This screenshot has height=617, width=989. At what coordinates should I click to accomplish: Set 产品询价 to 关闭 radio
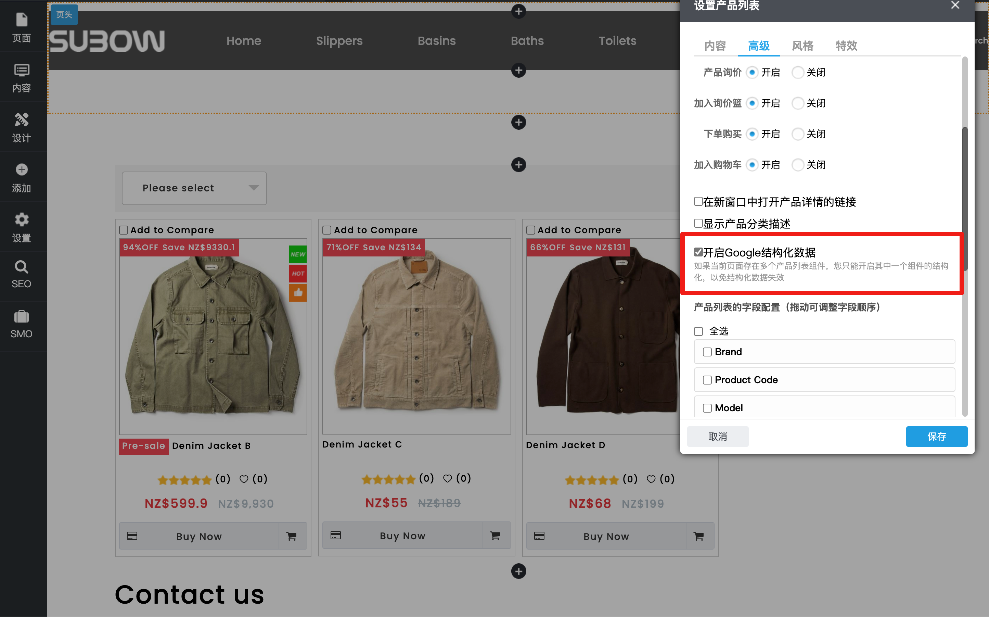(798, 72)
